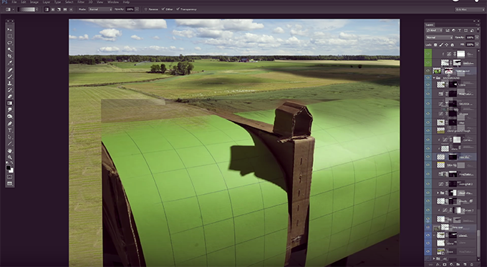Image resolution: width=487 pixels, height=267 pixels.
Task: Open the gradient Mode dropdown
Action: tap(100, 9)
